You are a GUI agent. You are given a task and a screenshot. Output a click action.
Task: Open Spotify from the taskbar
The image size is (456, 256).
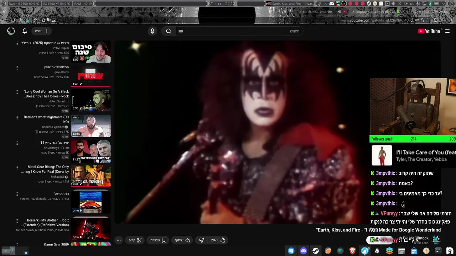[x=340, y=251]
